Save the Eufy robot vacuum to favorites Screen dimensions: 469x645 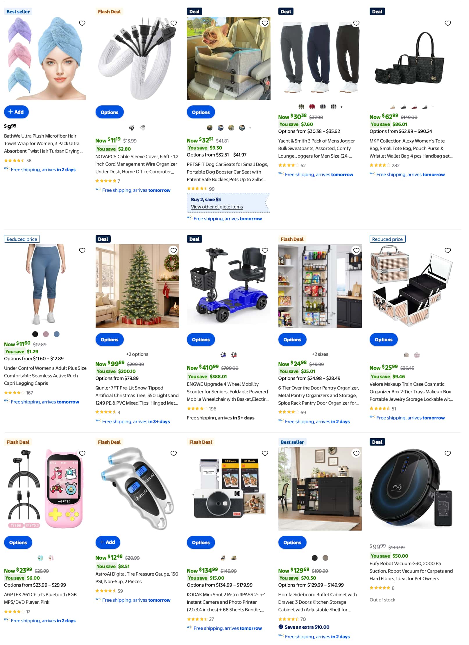[x=448, y=453]
